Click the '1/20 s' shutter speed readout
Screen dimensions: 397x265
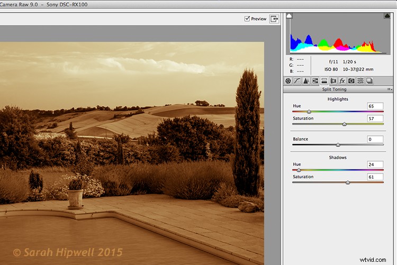350,62
